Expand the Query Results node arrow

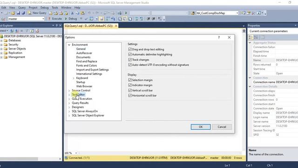click(x=69, y=103)
